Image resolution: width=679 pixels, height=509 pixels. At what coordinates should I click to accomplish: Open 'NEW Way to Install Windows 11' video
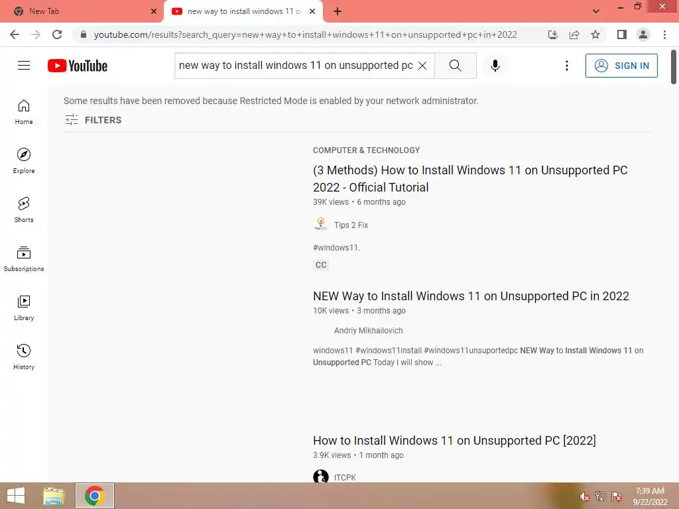471,296
